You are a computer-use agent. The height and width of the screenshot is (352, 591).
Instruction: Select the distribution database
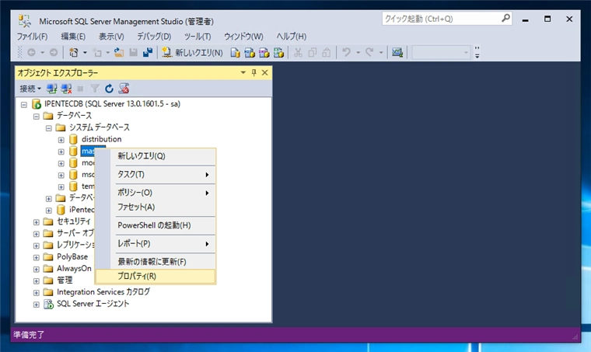pos(102,139)
